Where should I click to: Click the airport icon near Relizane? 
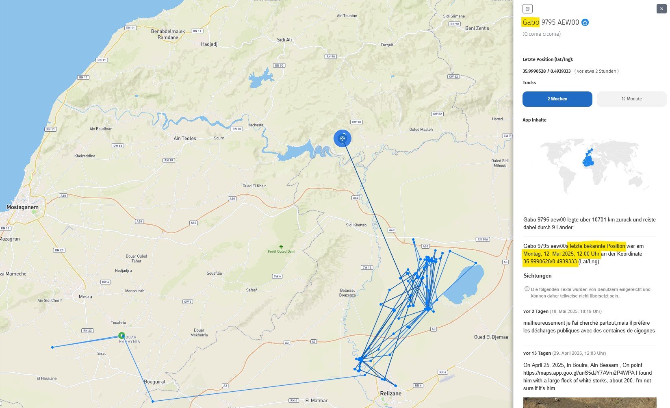[x=447, y=378]
